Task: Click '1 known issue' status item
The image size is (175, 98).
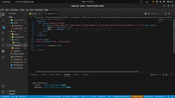Action: click(x=137, y=97)
